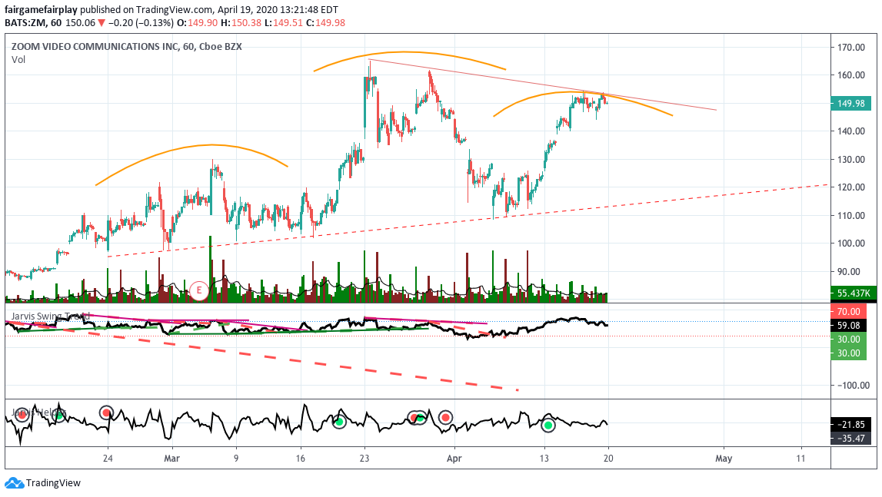Click the C:149.98 close value
Screen dimensions: 882x497
click(x=325, y=23)
